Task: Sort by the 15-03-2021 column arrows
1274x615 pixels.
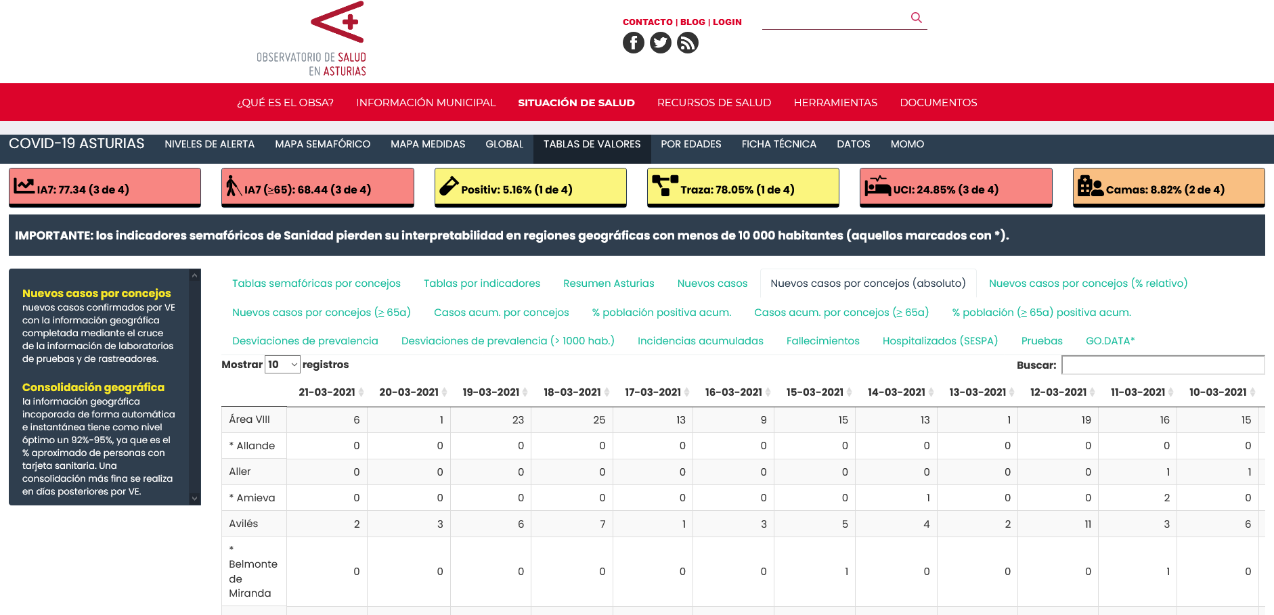Action: click(850, 392)
